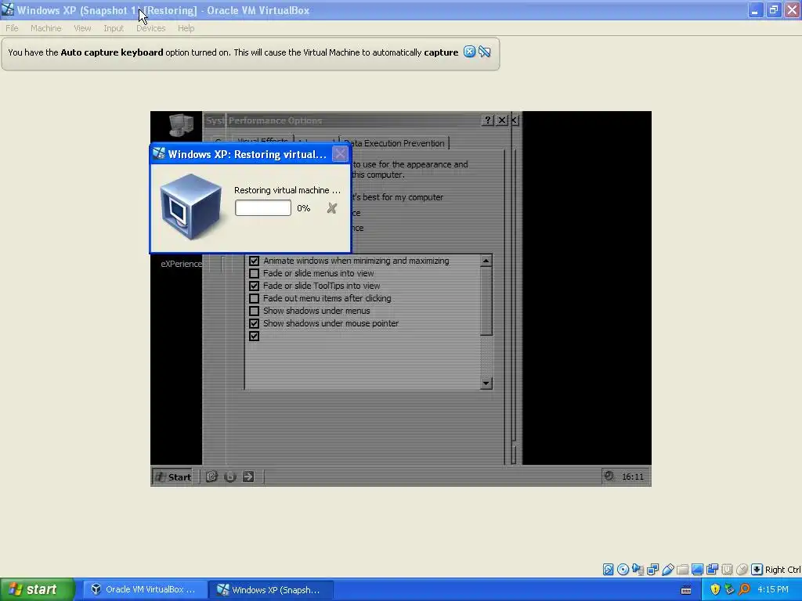Screen dimensions: 802x601
Task: Open the Input menu
Action: 114,28
